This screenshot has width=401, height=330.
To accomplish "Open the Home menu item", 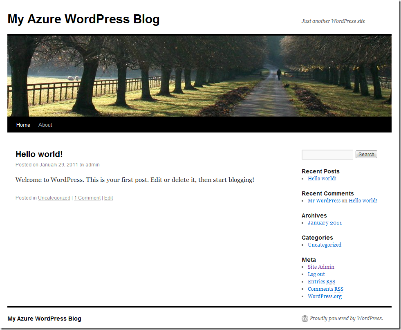I will [x=23, y=125].
